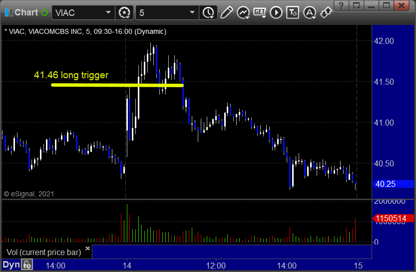Click the bar replay play icon
Image resolution: width=416 pixels, height=272 pixels.
pos(276,12)
